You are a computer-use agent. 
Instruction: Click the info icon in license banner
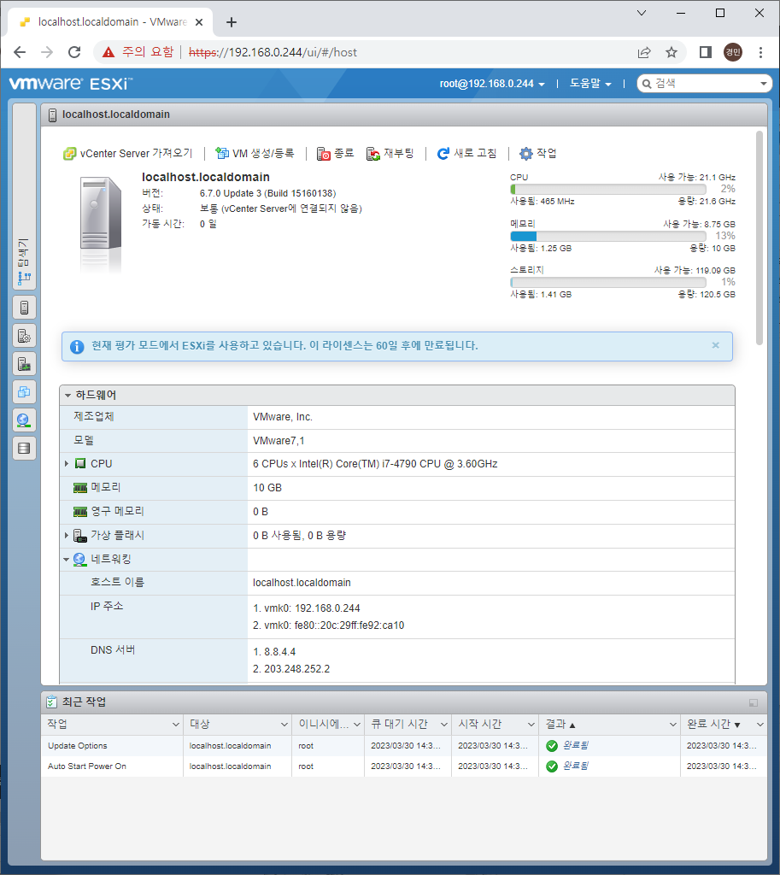click(x=77, y=347)
